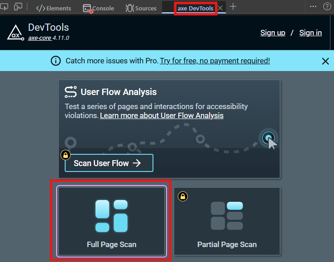Start a Full Page Scan
Screen dimensions: 334x262
pyautogui.click(x=111, y=221)
